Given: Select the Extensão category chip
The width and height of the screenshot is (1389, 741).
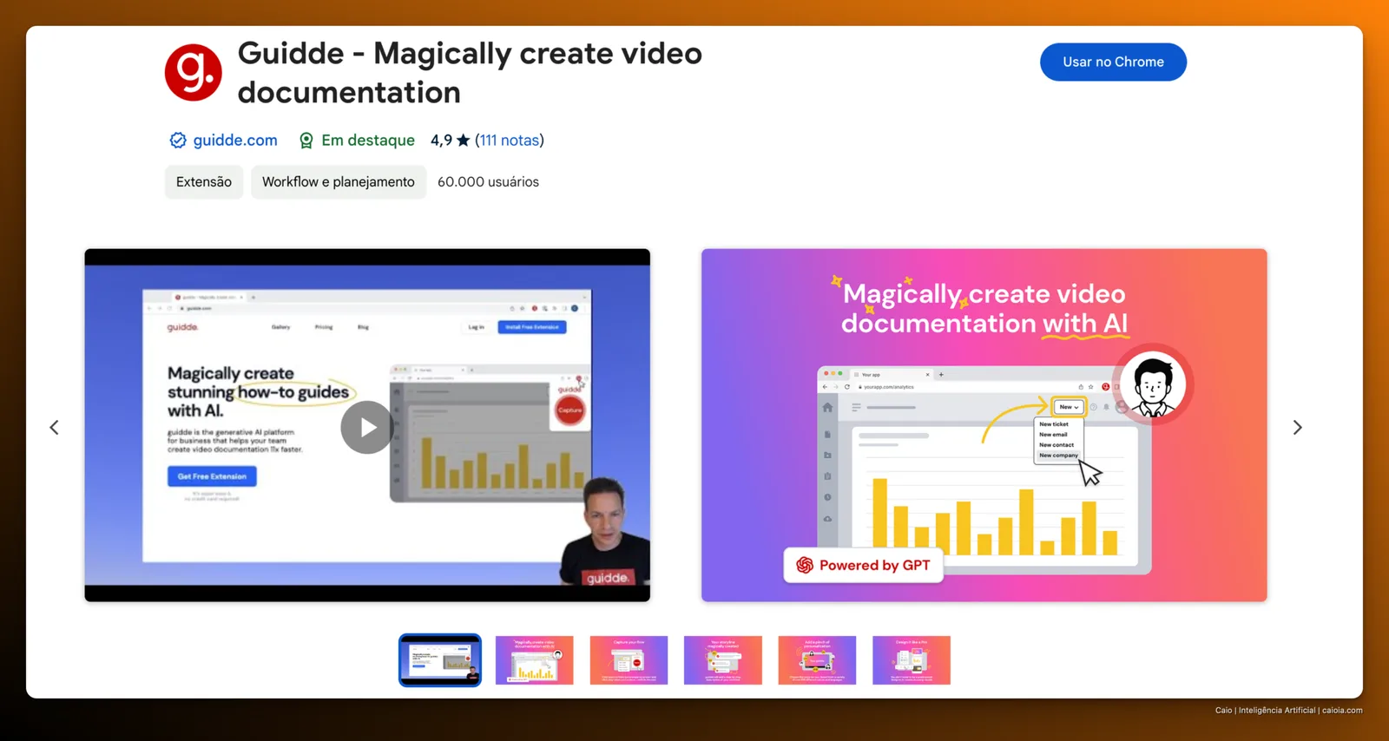Looking at the screenshot, I should [x=204, y=181].
